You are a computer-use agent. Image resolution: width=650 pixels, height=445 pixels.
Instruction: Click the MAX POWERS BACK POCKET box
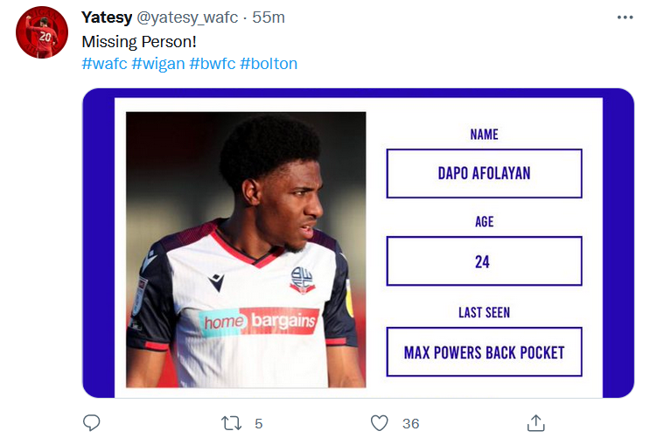pos(484,352)
